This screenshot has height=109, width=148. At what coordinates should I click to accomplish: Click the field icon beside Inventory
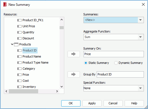[19, 87]
